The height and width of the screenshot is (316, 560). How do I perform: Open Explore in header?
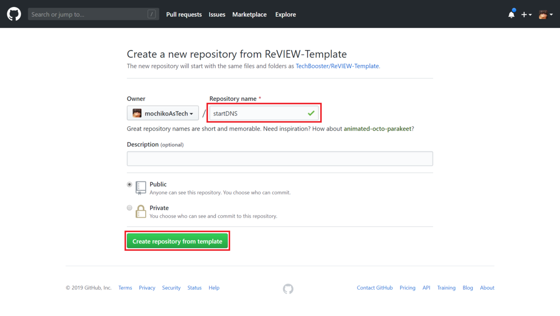286,14
